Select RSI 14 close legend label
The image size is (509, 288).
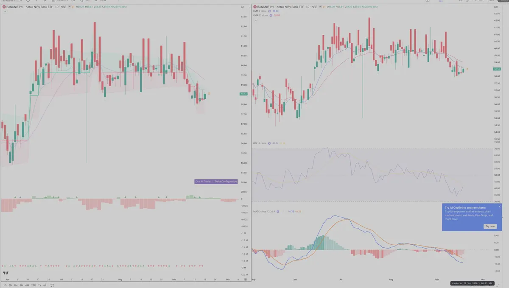point(260,143)
